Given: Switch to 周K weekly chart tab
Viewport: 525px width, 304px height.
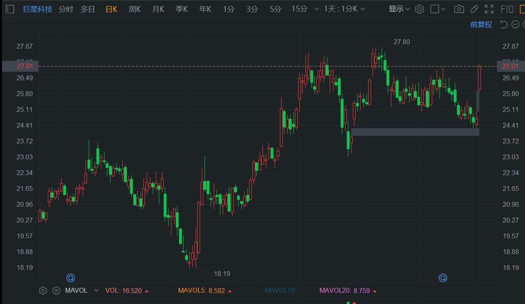Looking at the screenshot, I should [134, 9].
